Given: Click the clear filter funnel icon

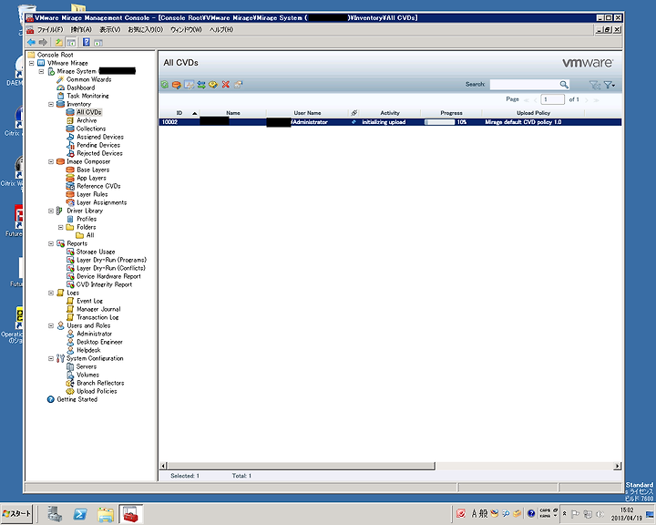Looking at the screenshot, I should click(x=594, y=85).
